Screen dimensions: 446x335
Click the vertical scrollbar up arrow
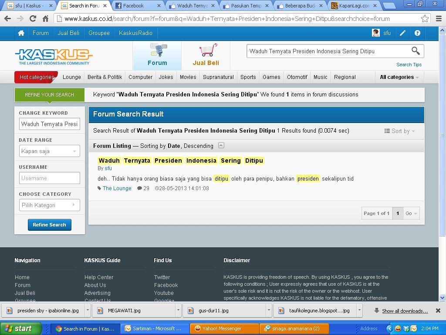point(442,30)
